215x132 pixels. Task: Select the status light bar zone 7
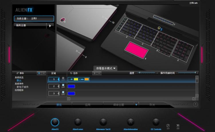163,20
